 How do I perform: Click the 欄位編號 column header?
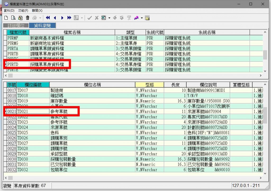click(x=33, y=85)
